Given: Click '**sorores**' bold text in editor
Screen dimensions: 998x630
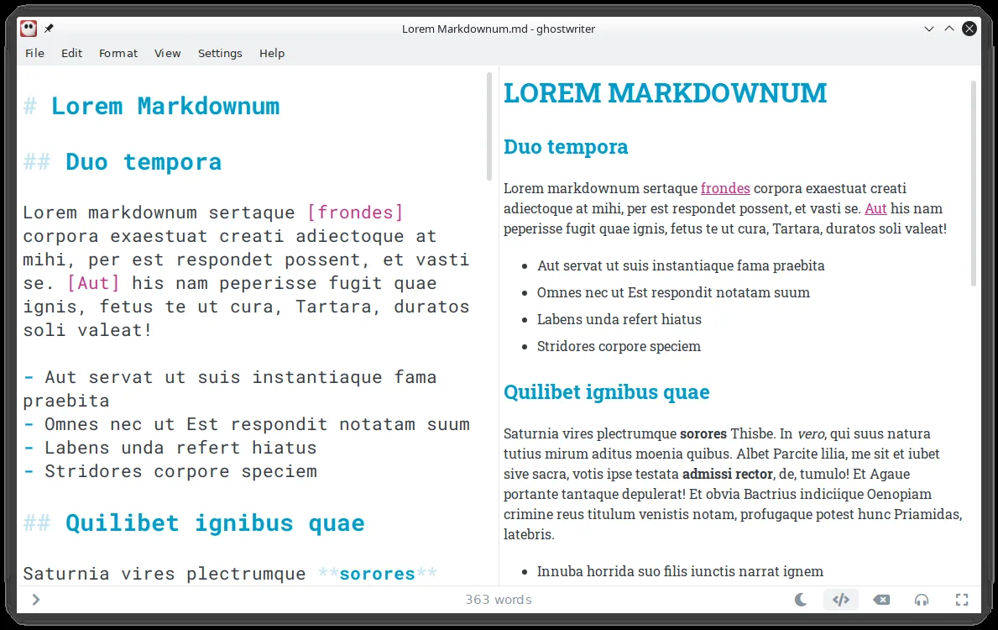Looking at the screenshot, I should pyautogui.click(x=378, y=574).
